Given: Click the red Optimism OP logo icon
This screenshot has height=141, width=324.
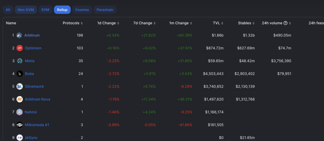Looking at the screenshot, I should click(19, 48).
